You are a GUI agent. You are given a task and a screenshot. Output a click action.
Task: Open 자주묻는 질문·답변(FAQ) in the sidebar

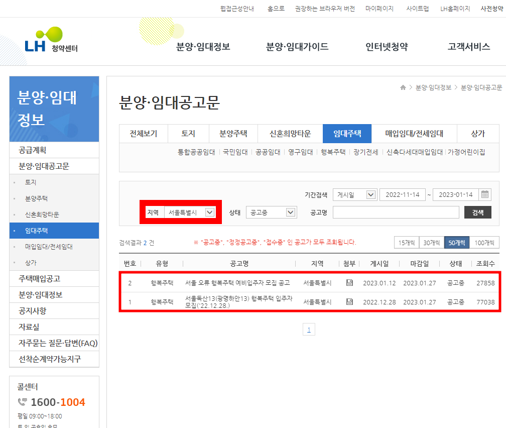(54, 343)
